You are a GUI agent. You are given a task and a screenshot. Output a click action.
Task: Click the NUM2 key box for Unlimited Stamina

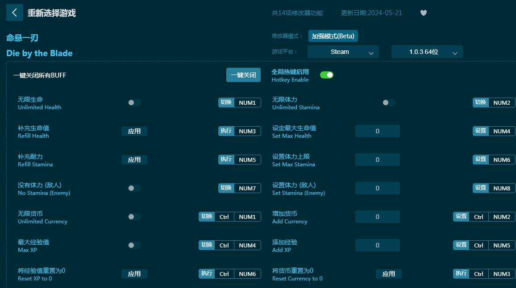pyautogui.click(x=502, y=103)
